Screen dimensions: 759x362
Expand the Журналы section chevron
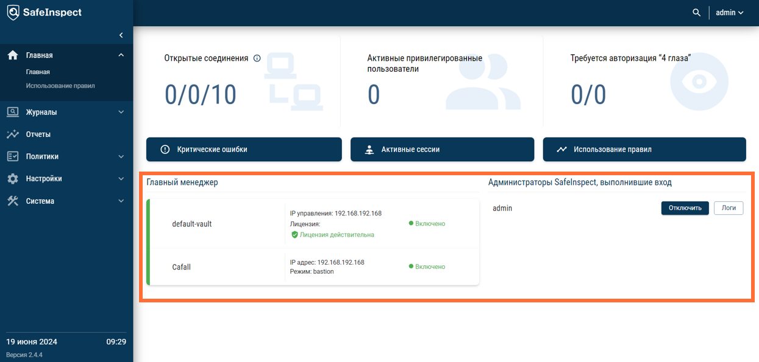(121, 112)
